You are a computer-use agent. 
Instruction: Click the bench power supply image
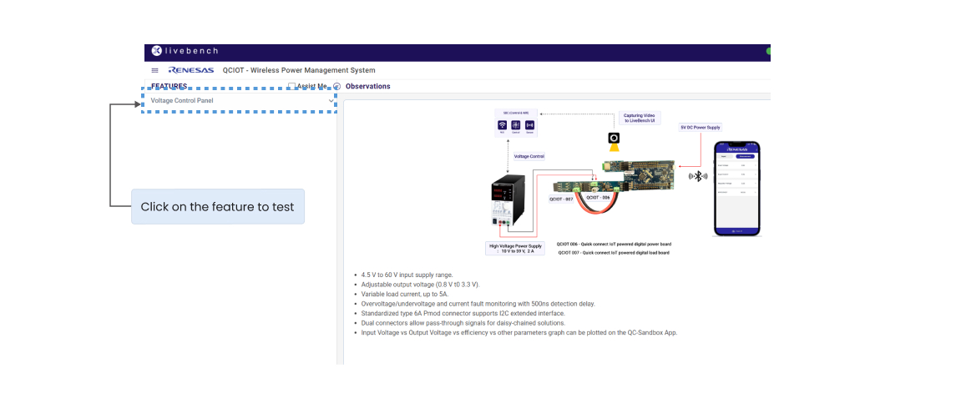508,199
